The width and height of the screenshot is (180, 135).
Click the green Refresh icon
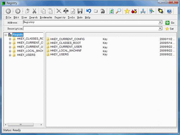(x=112, y=11)
